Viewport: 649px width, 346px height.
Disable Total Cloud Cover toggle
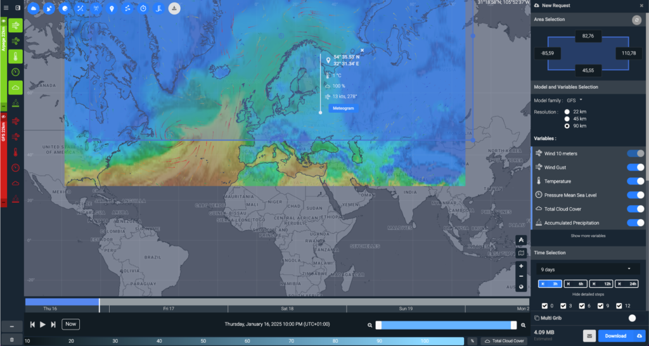(635, 209)
